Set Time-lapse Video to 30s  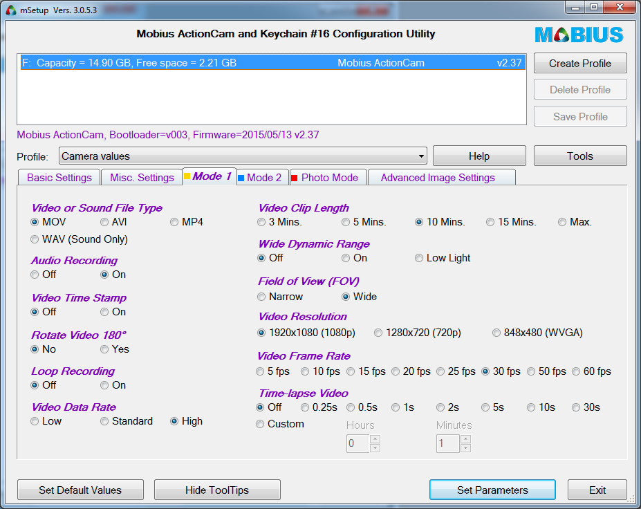pos(586,407)
